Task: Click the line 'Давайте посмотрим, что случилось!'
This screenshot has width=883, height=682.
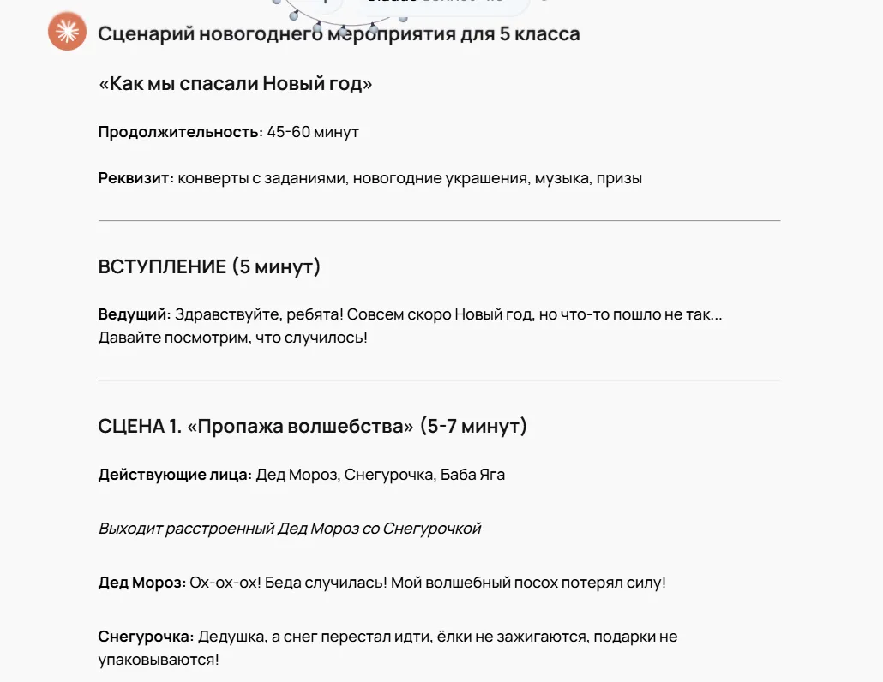Action: pos(232,337)
